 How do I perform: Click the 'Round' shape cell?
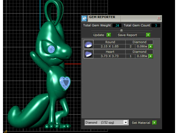coord(109,42)
